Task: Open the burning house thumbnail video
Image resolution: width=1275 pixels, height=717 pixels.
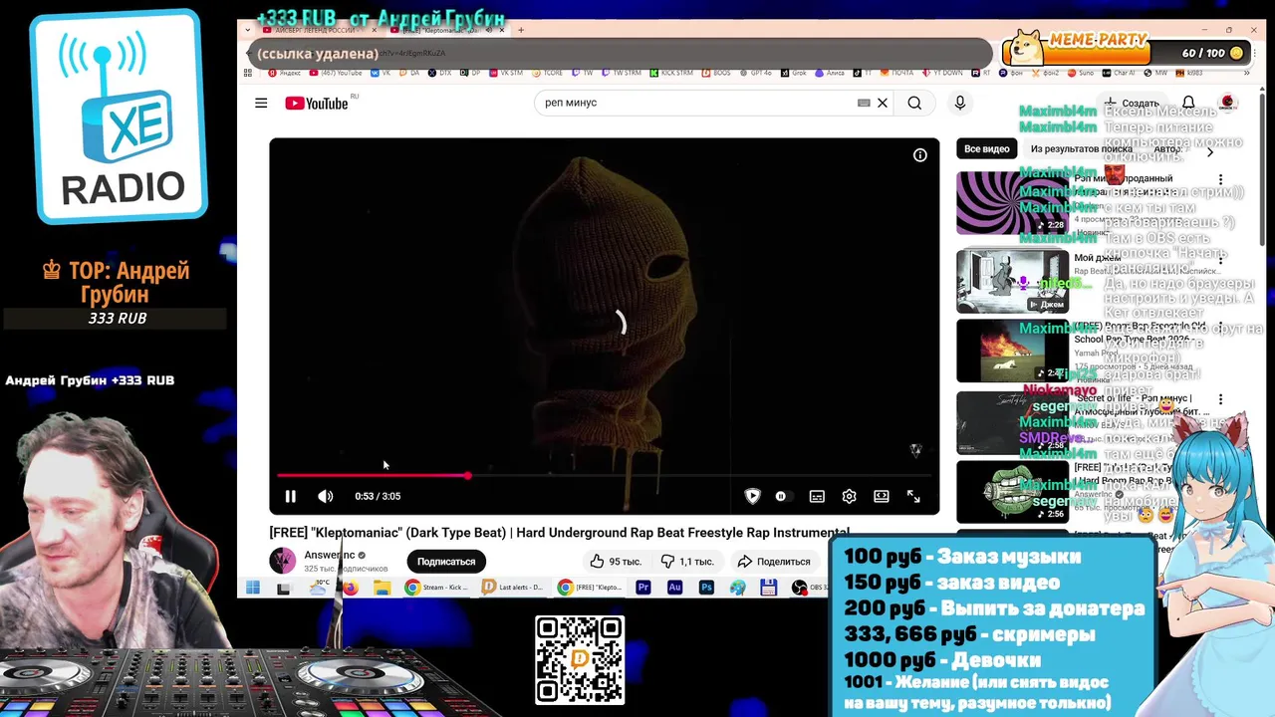Action: (1012, 351)
